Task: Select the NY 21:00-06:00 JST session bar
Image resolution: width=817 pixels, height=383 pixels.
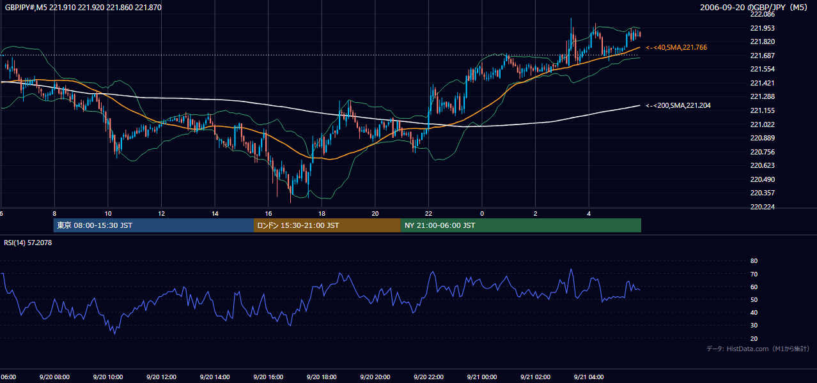Action: coord(521,225)
